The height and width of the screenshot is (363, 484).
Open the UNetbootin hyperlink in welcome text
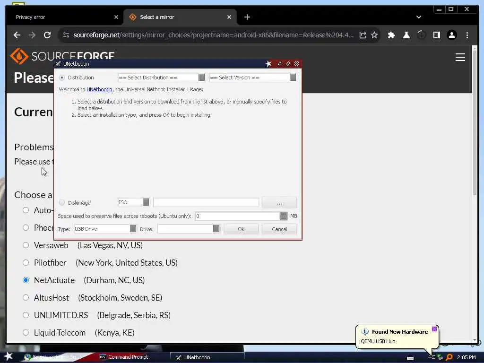[x=99, y=89]
